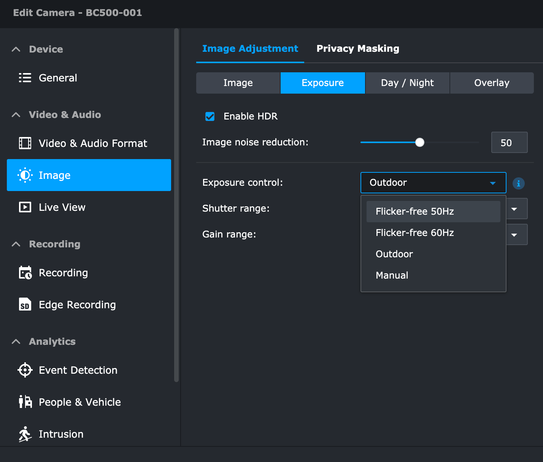Open the Shutter range dropdown arrow
The image size is (543, 462).
514,209
